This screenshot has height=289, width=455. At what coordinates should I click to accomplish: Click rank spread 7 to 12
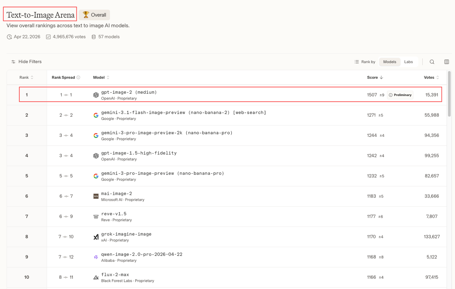coord(66,257)
